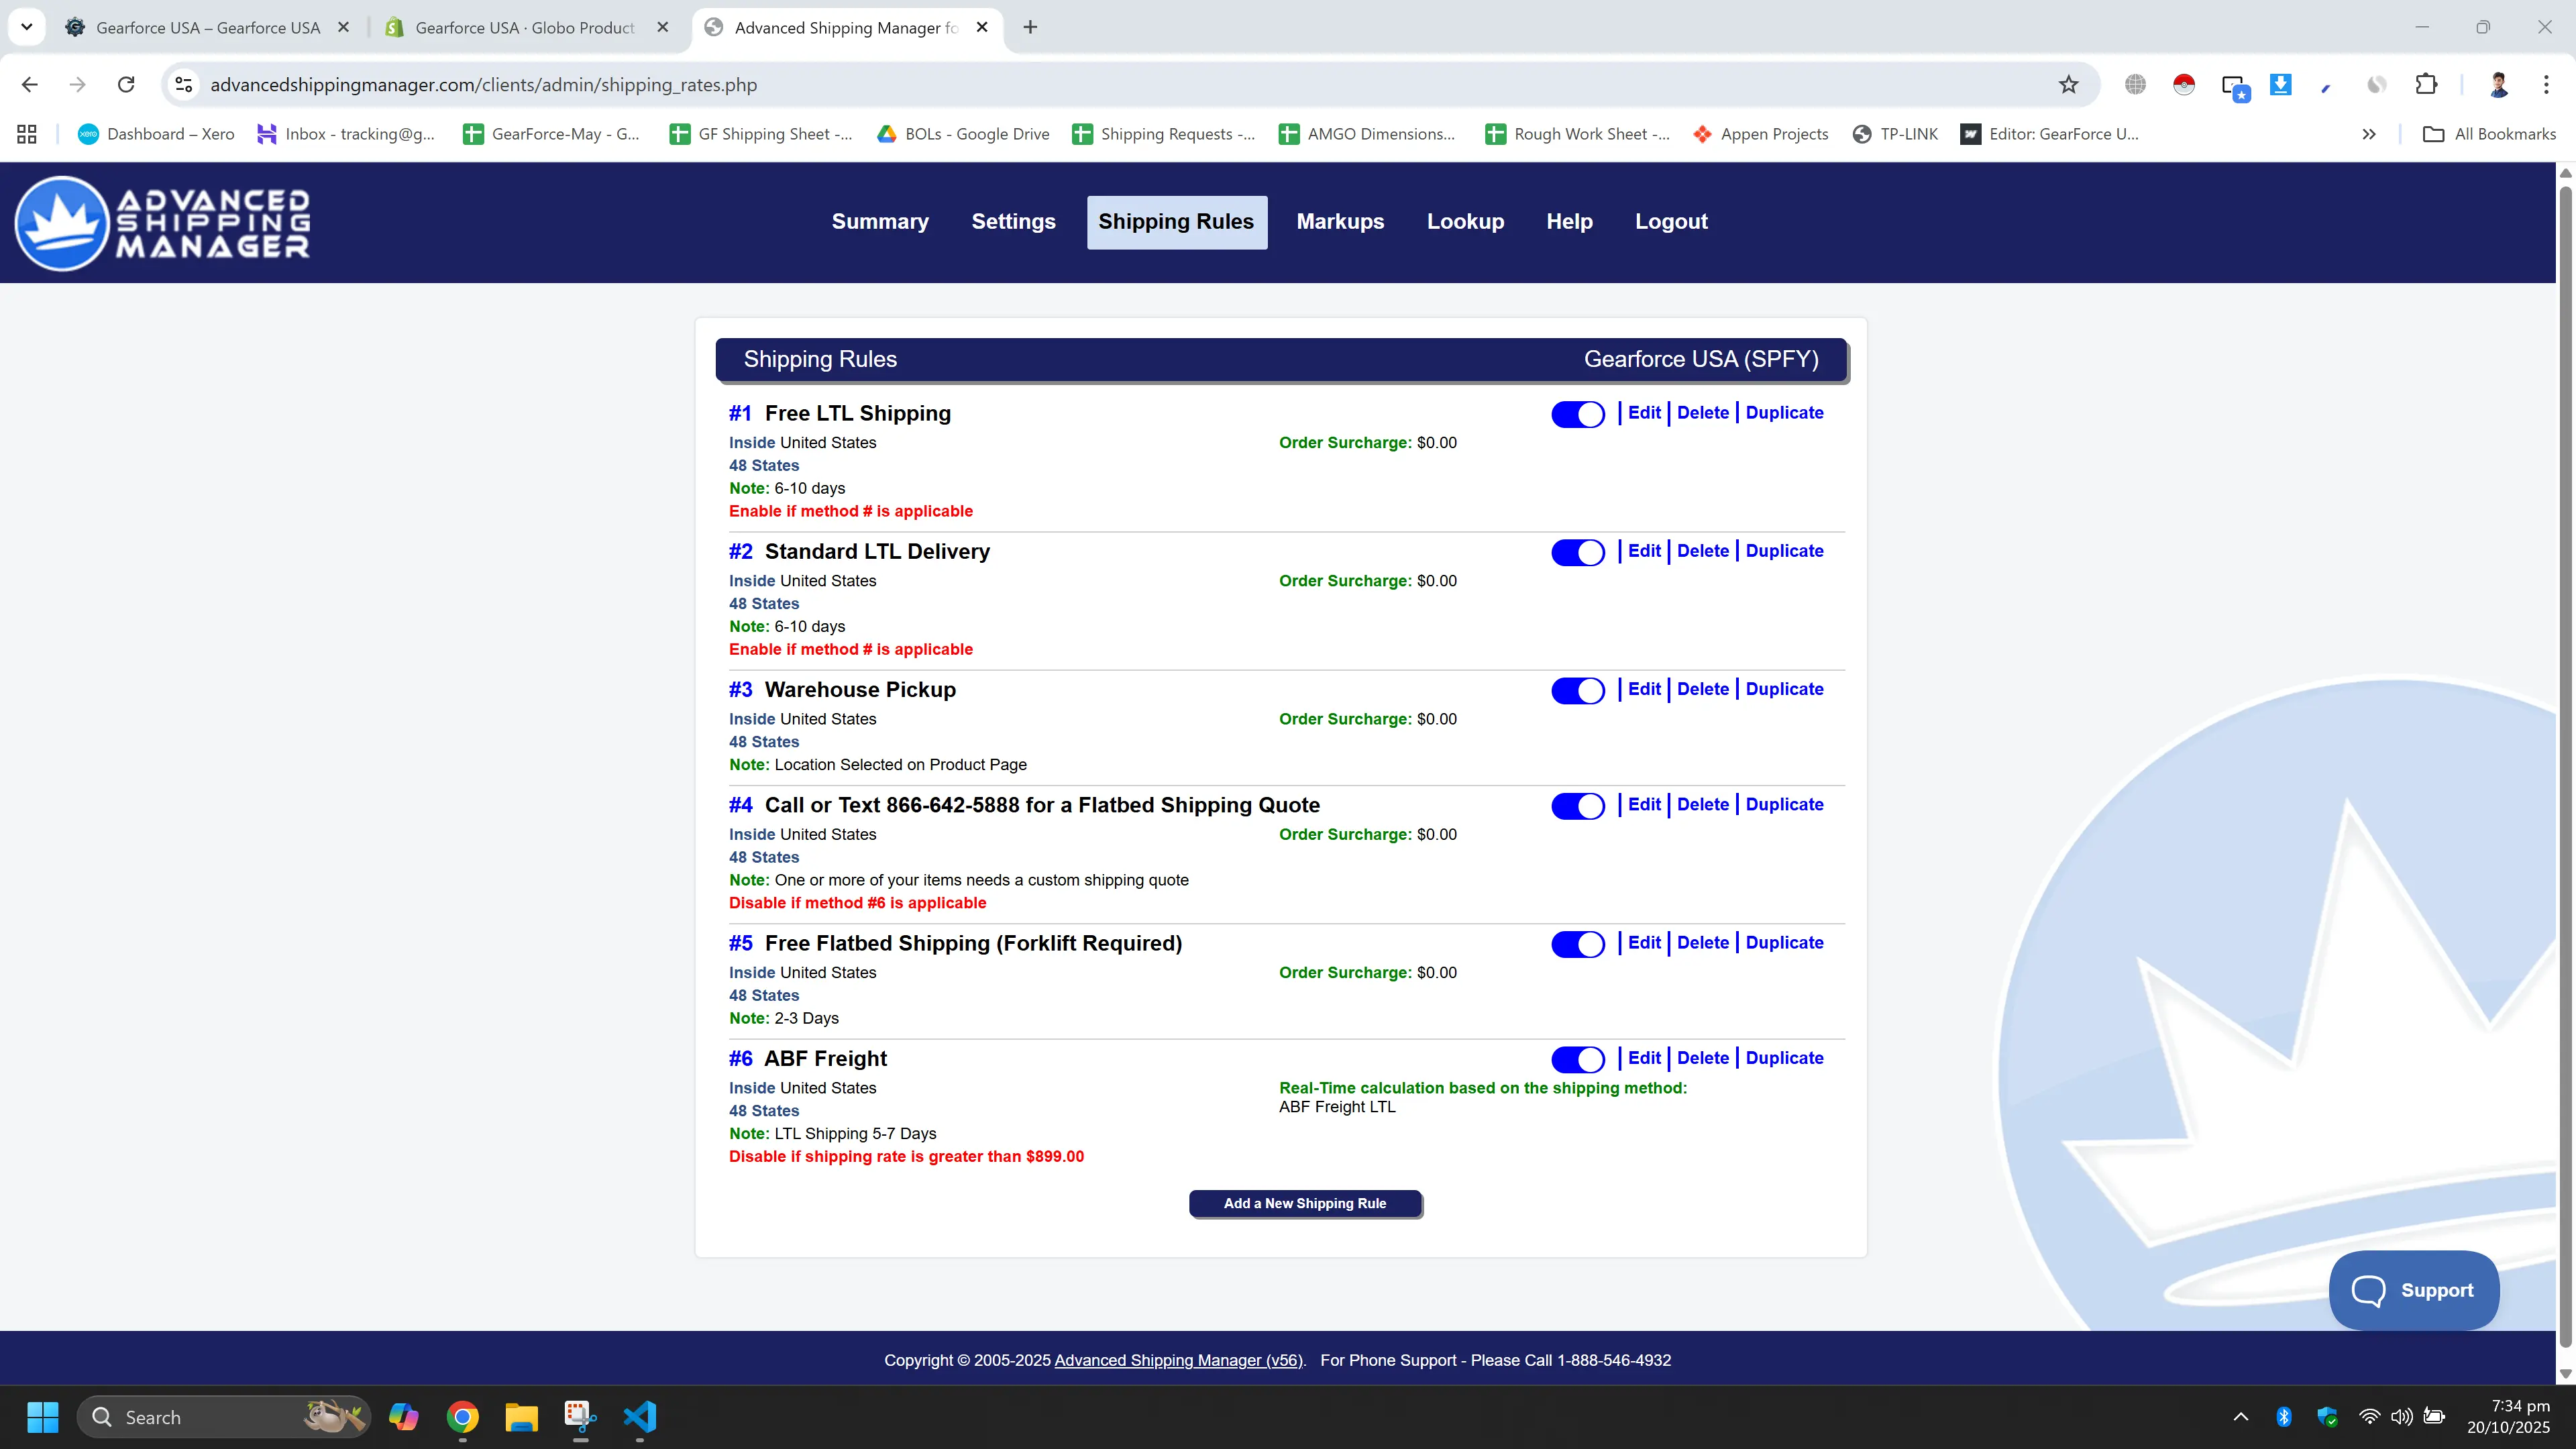Open the browser extensions puzzle icon

click(x=2427, y=84)
